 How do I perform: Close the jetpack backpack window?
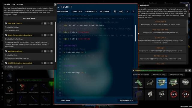[190, 70]
